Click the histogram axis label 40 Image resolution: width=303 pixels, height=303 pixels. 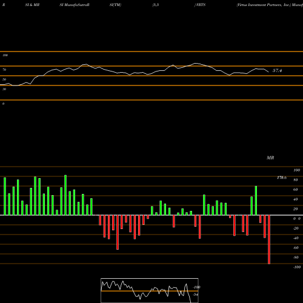click(x=296, y=199)
